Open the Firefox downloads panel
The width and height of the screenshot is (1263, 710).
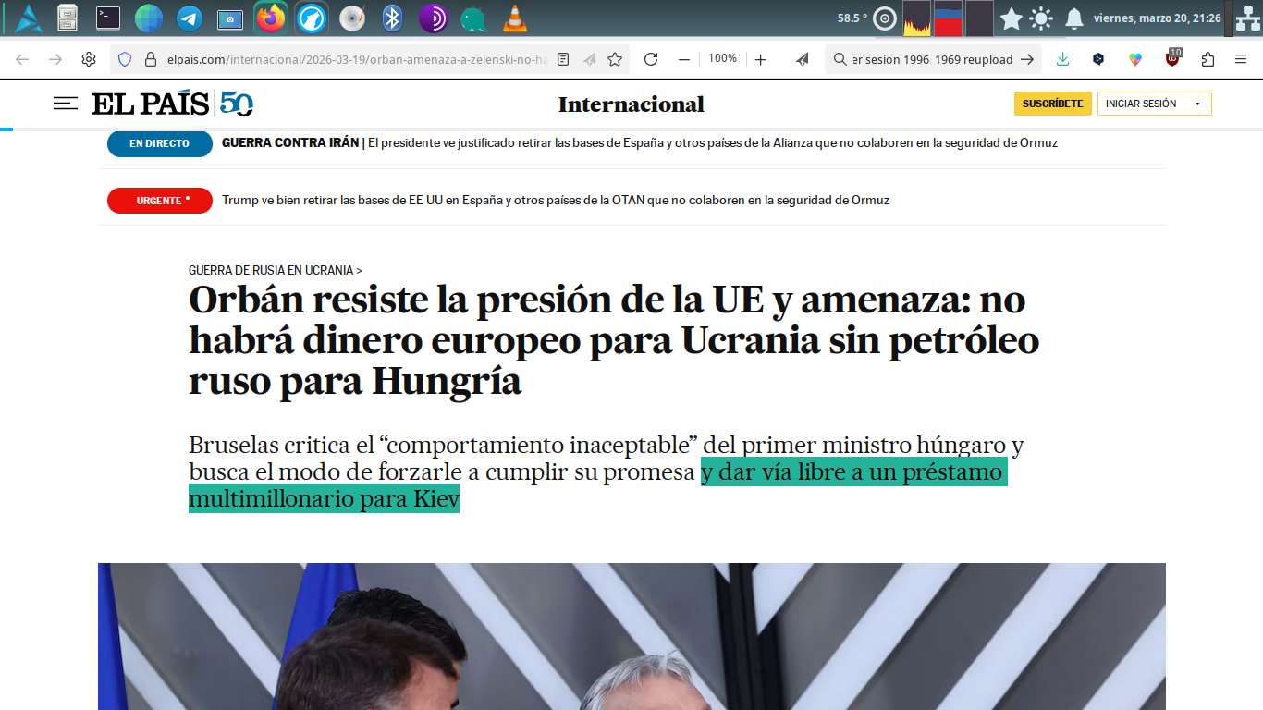tap(1063, 59)
